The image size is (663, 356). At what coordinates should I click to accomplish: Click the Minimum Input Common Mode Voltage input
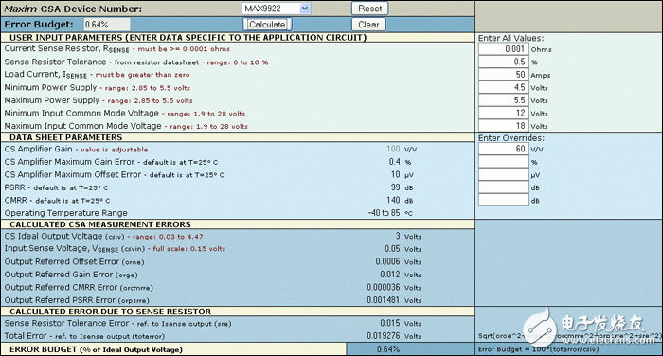(503, 114)
